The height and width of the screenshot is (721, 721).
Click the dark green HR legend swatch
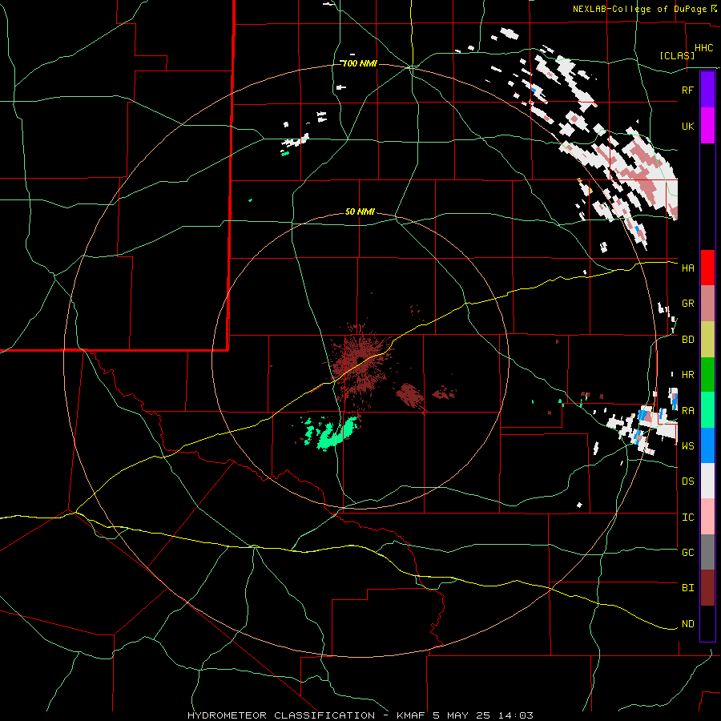(x=707, y=375)
